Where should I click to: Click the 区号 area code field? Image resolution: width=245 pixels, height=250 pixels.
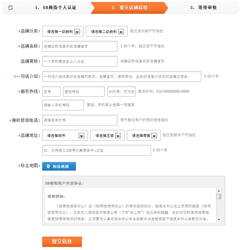coord(51,92)
